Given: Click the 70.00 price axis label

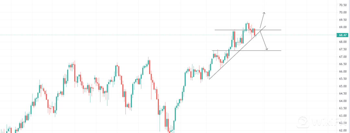Looking at the screenshot, I should (343, 13).
